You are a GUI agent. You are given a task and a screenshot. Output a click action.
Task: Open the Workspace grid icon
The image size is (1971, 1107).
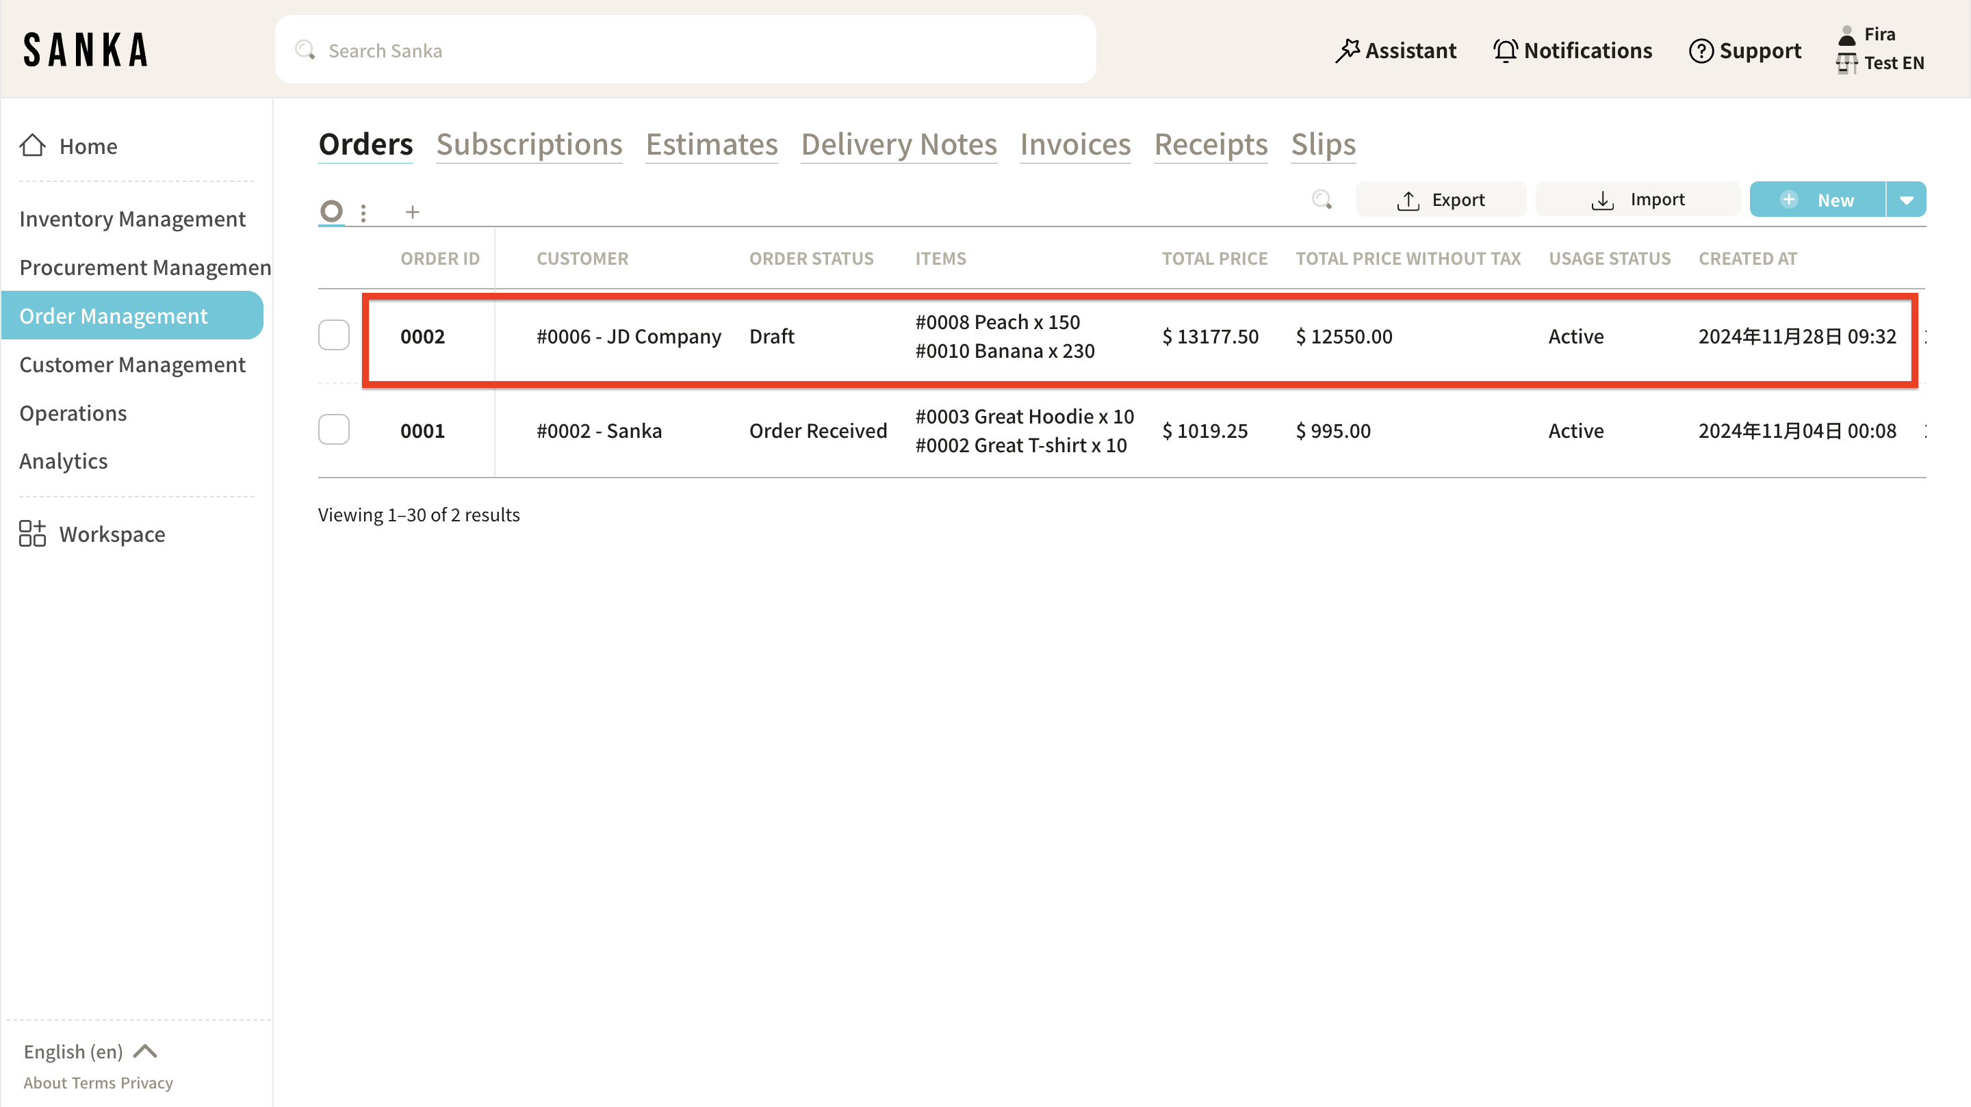pos(32,534)
